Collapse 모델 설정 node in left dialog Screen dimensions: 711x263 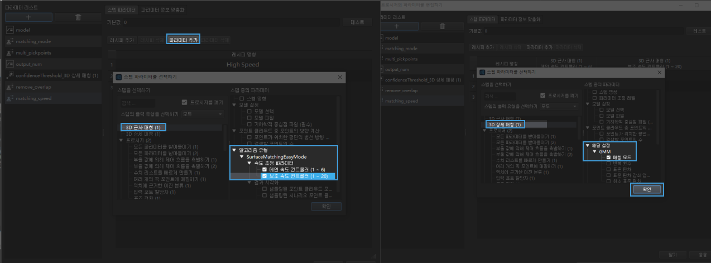pyautogui.click(x=234, y=104)
